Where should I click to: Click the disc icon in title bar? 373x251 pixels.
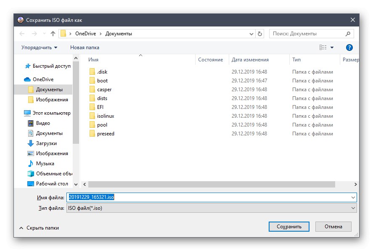pyautogui.click(x=21, y=20)
